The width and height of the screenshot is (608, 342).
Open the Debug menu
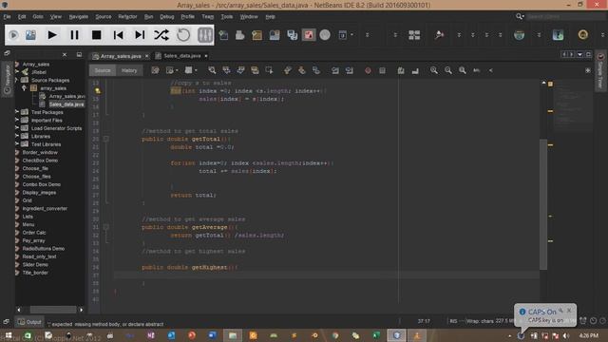point(167,17)
